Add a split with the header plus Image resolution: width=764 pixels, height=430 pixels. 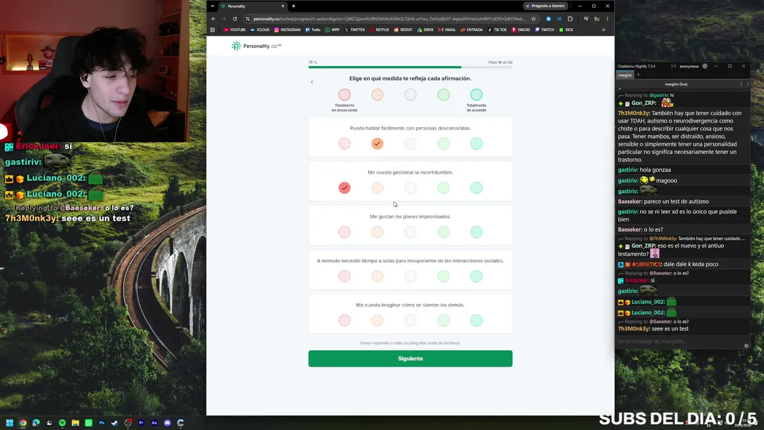[748, 84]
